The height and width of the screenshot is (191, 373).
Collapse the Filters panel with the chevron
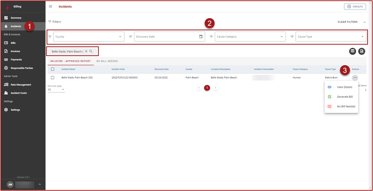364,22
